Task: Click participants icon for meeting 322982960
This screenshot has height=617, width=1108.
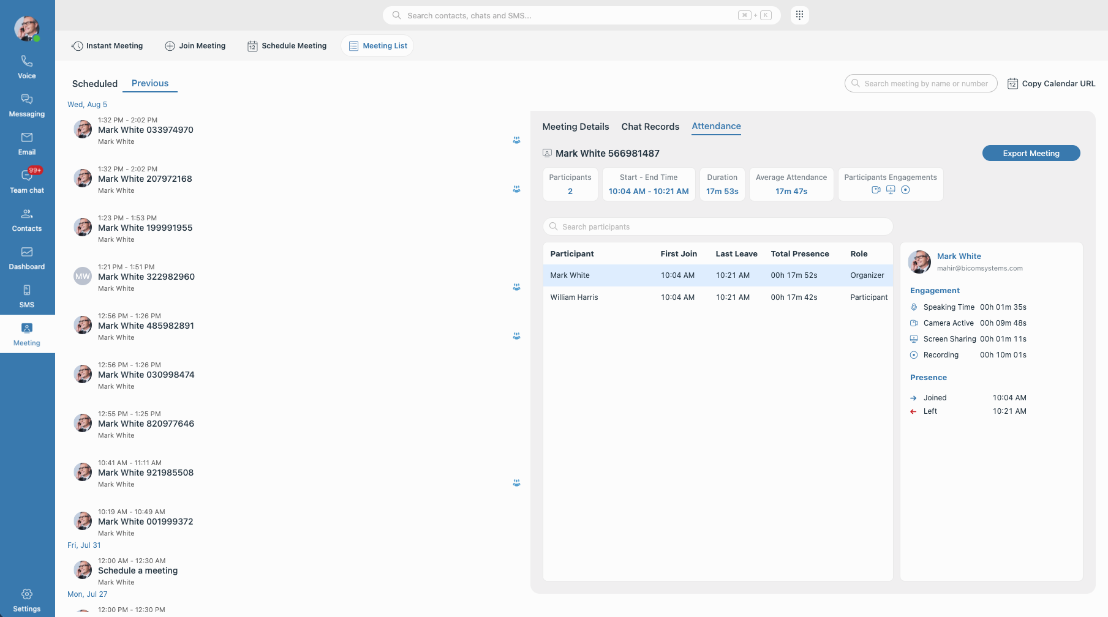Action: click(x=516, y=287)
